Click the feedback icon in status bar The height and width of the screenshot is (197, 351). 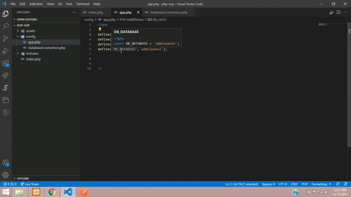(x=338, y=184)
